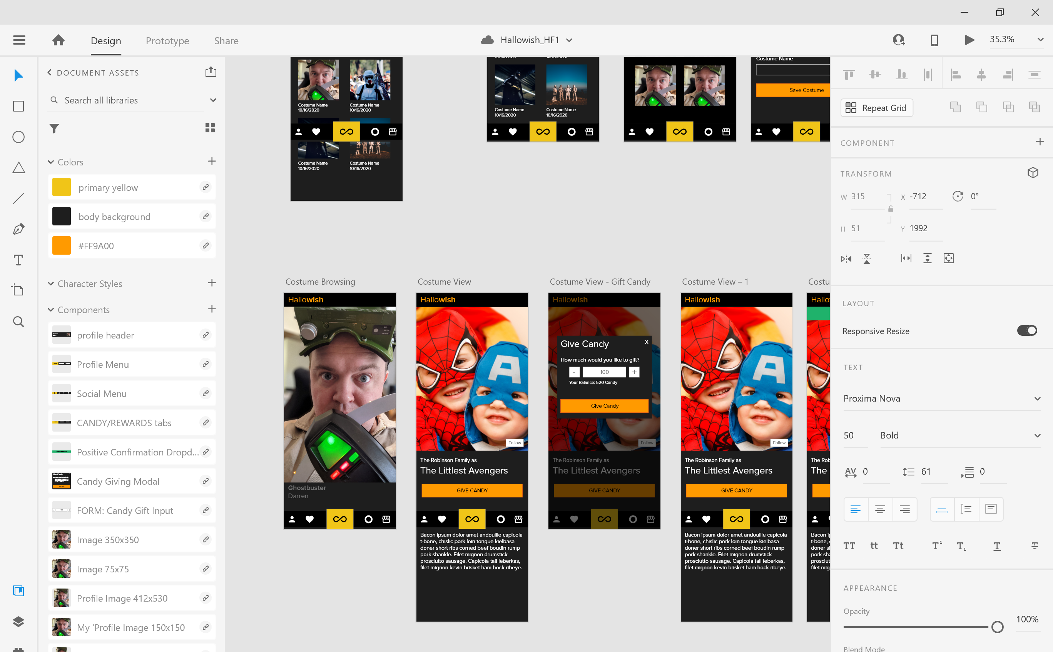This screenshot has width=1053, height=652.
Task: Switch to the Share tab
Action: pos(226,41)
